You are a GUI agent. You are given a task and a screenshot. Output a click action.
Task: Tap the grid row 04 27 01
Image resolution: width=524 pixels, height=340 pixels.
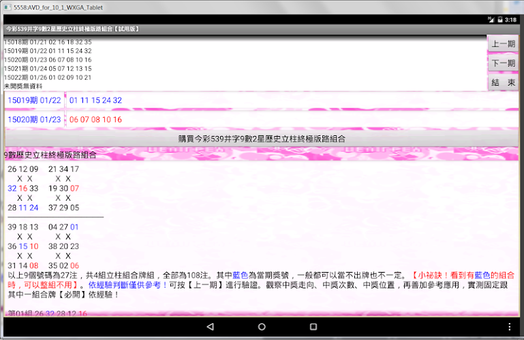(x=64, y=227)
